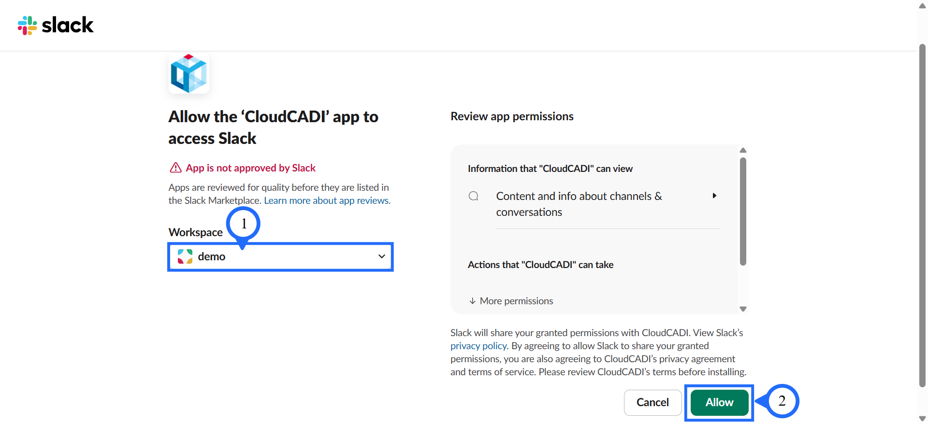928x424 pixels.
Task: Click the demo workspace avatar icon
Action: (185, 256)
